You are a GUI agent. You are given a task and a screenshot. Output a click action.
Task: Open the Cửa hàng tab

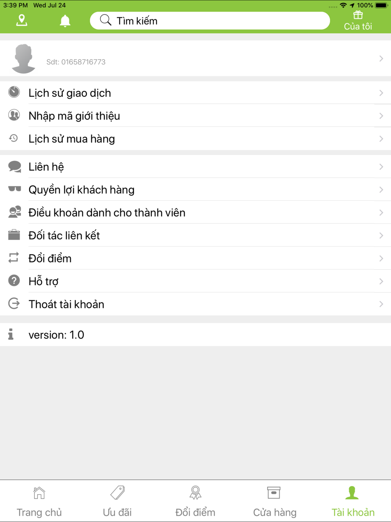pos(274,501)
